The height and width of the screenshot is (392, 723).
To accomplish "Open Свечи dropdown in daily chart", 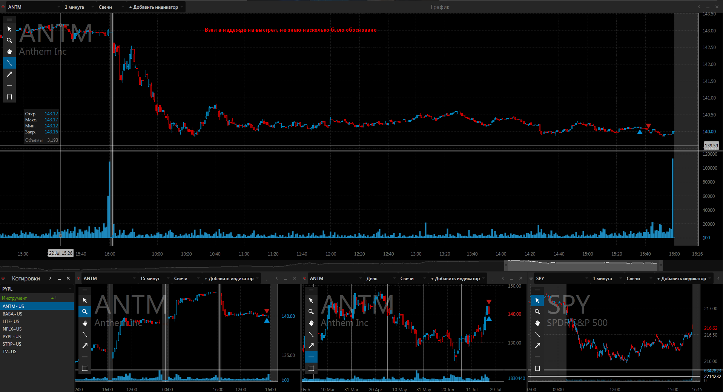I will [413, 279].
